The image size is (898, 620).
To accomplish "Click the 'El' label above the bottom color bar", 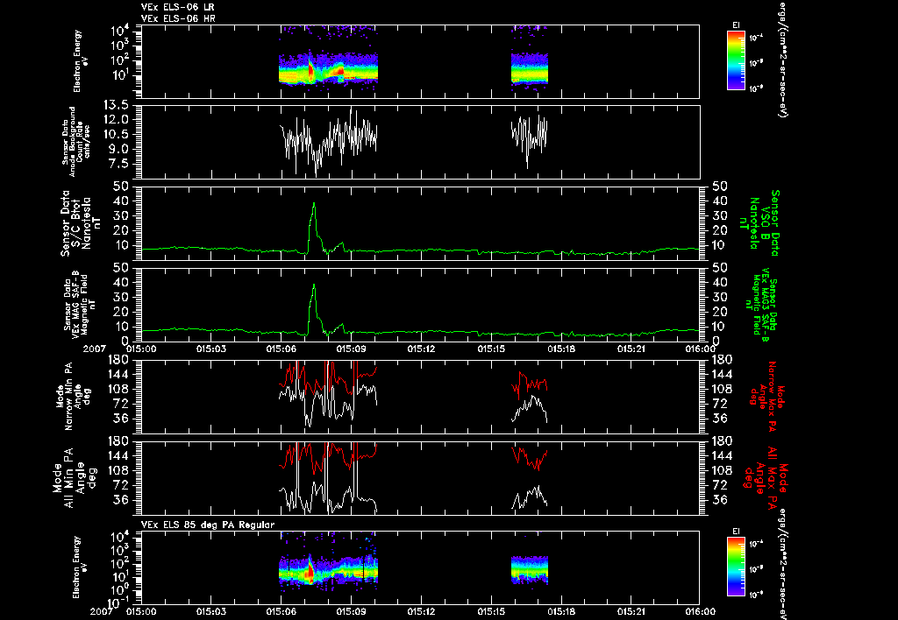I will pos(736,532).
